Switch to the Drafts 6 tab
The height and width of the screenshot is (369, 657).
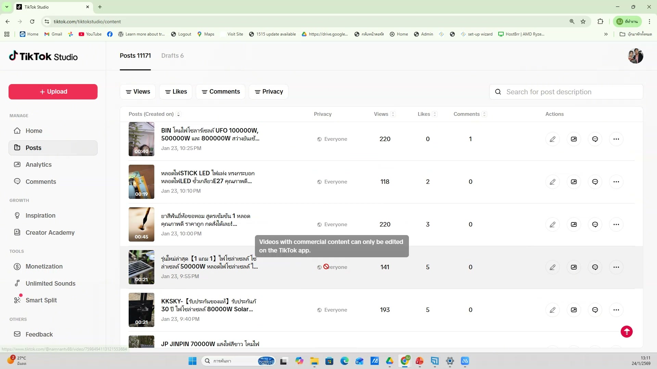[x=172, y=56]
